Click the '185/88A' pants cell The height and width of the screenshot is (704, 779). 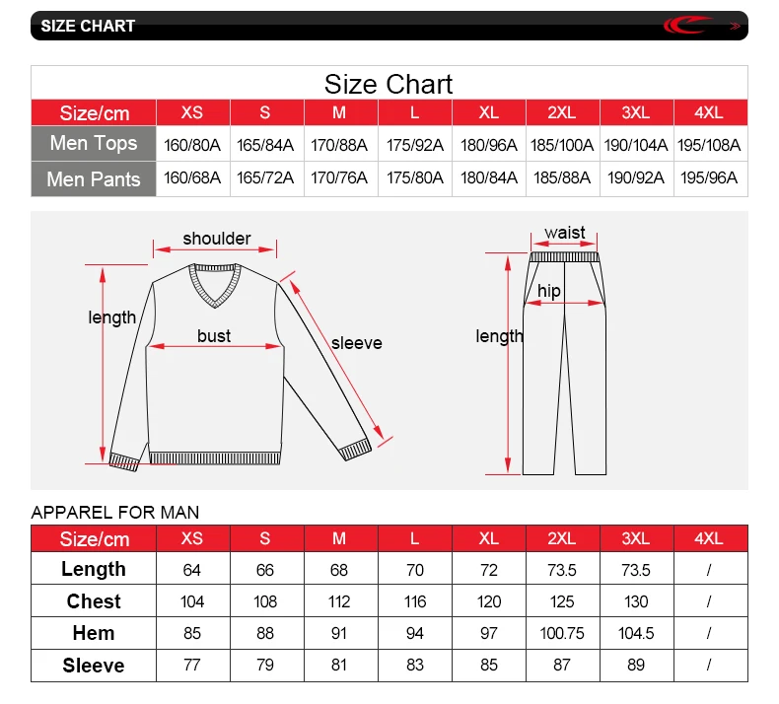(562, 177)
